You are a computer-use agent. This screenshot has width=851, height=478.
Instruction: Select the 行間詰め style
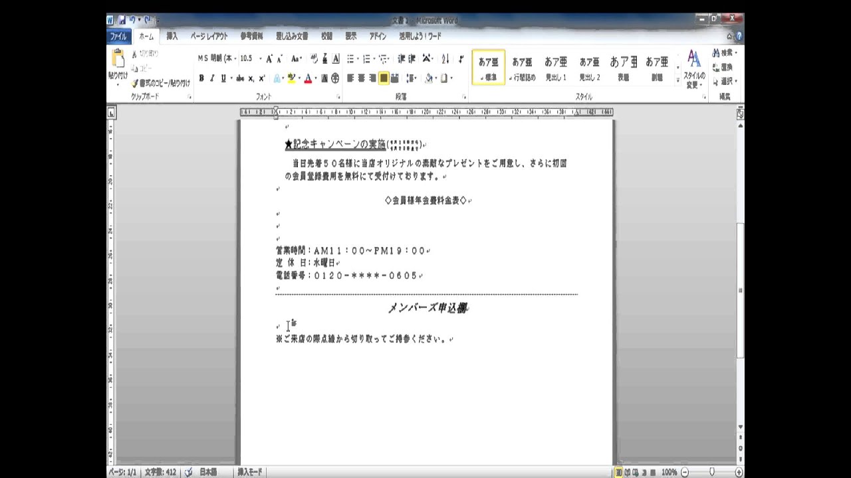pos(523,68)
